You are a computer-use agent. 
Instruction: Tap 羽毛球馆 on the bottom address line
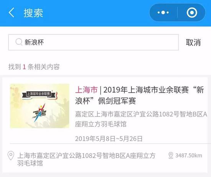pos(30,163)
